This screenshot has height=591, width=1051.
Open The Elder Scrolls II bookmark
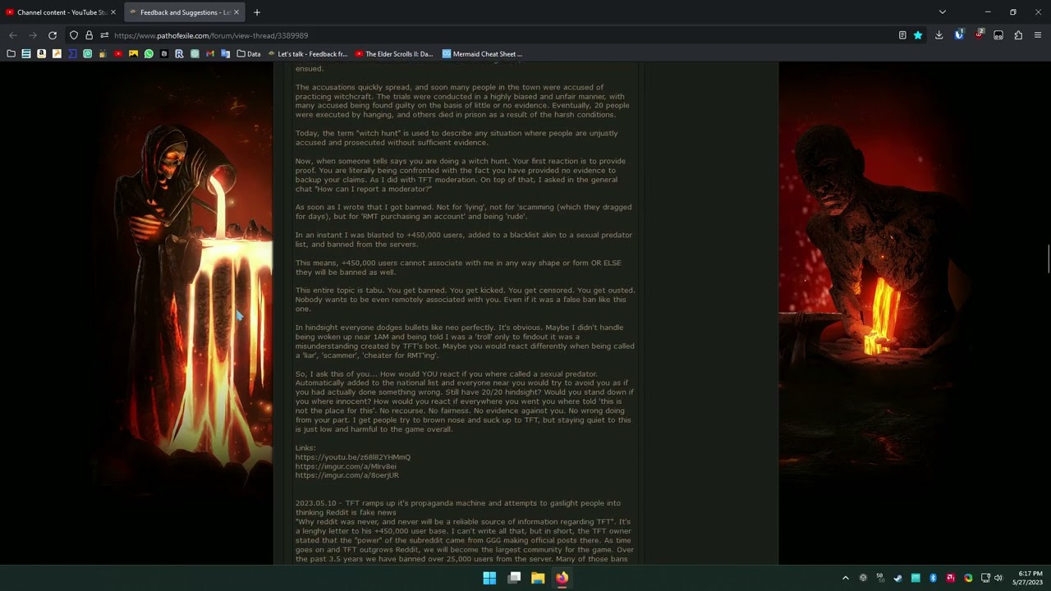[x=394, y=54]
